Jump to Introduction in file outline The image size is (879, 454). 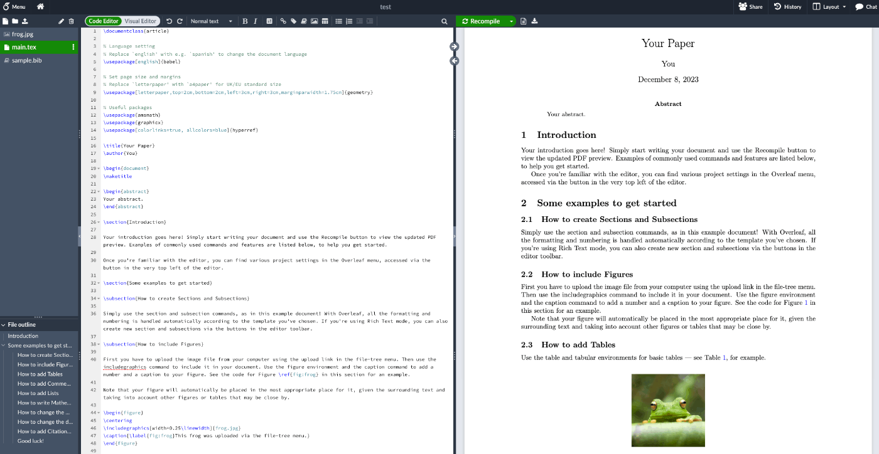[23, 336]
